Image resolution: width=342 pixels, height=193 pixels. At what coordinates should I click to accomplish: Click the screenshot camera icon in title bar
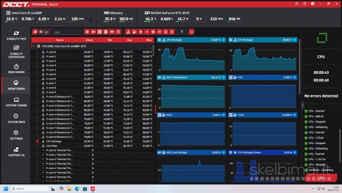[312, 3]
